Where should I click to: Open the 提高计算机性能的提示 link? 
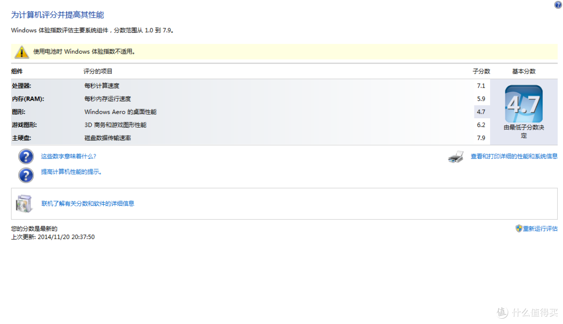coord(71,172)
